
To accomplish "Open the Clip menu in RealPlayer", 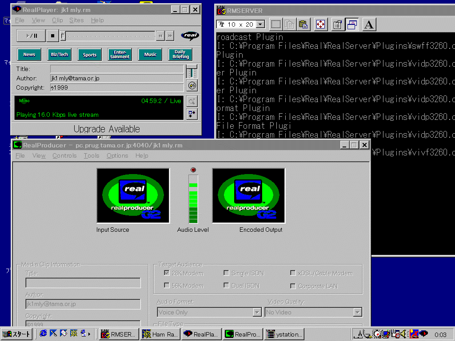I will [57, 20].
